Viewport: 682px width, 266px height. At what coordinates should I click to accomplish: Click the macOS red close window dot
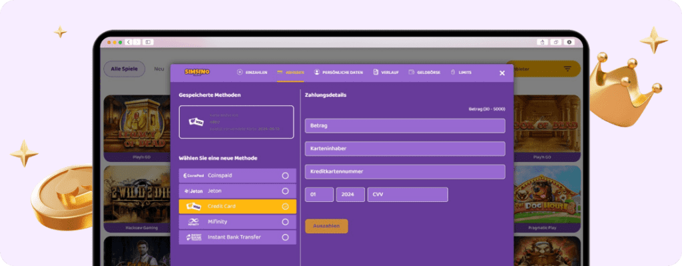[x=109, y=42]
